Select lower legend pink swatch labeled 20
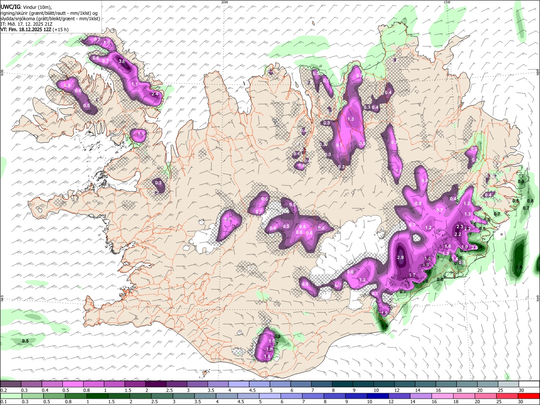The height and width of the screenshot is (405, 540). 486,396
